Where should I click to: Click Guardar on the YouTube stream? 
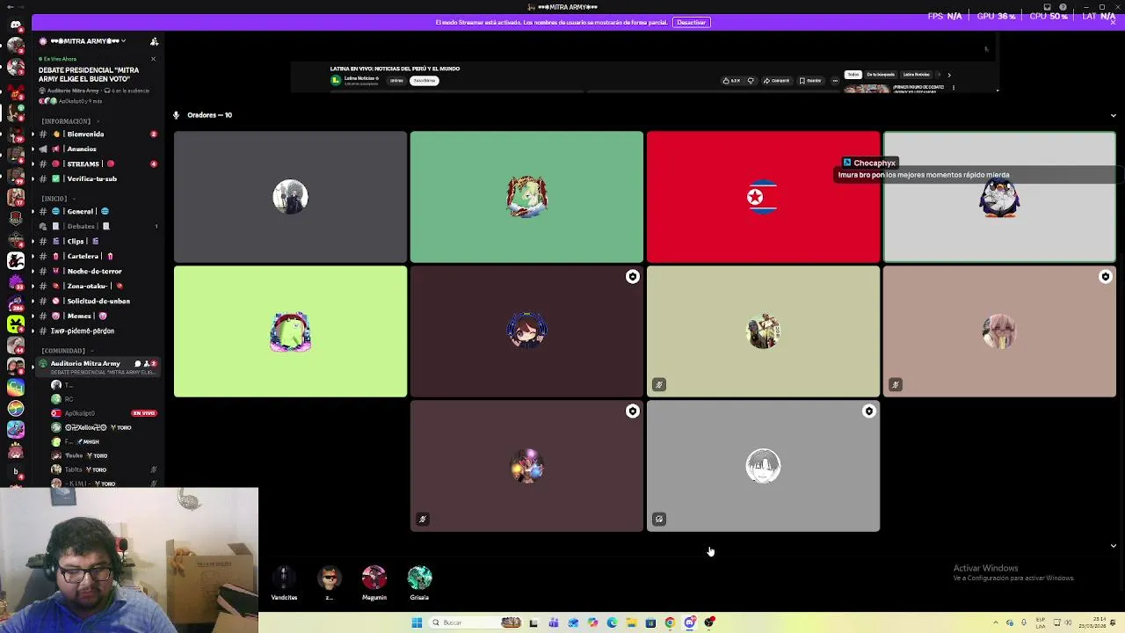(x=810, y=81)
